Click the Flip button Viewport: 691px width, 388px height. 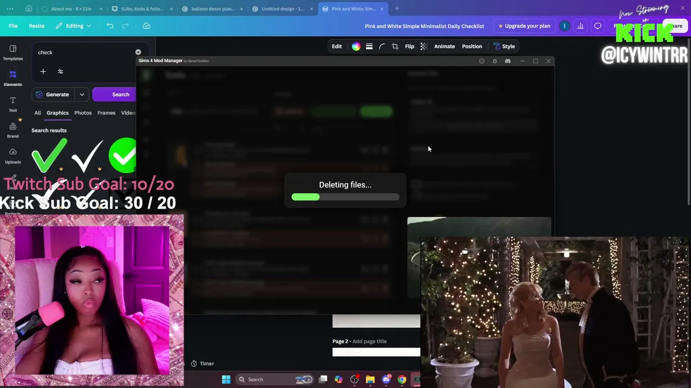pos(410,46)
